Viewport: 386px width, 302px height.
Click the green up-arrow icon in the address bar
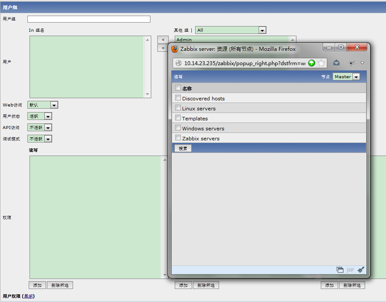[x=312, y=63]
